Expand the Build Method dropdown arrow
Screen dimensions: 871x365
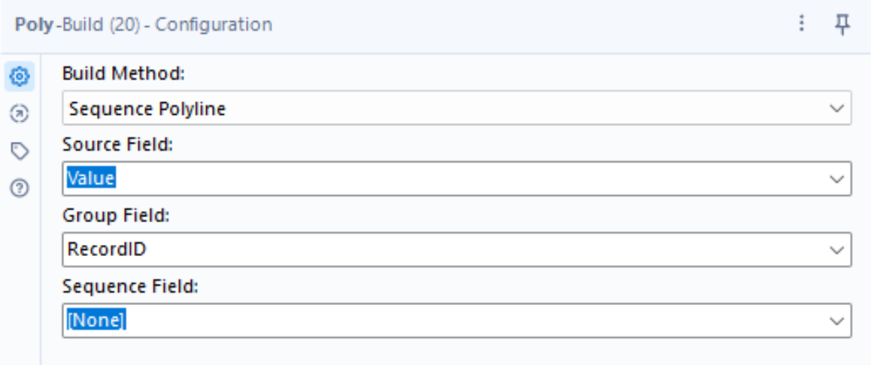[836, 108]
